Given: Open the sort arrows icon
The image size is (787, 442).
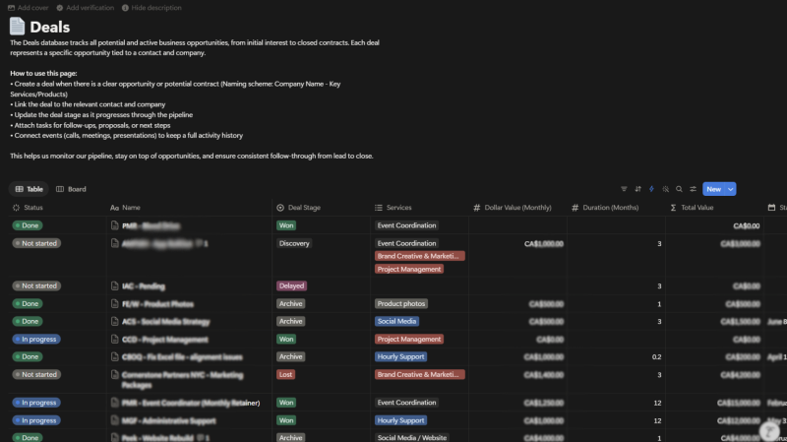Looking at the screenshot, I should click(637, 189).
